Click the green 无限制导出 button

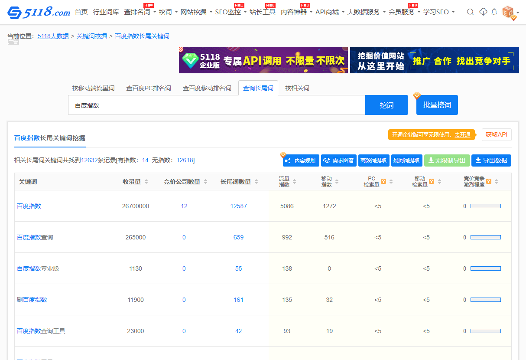(x=447, y=160)
